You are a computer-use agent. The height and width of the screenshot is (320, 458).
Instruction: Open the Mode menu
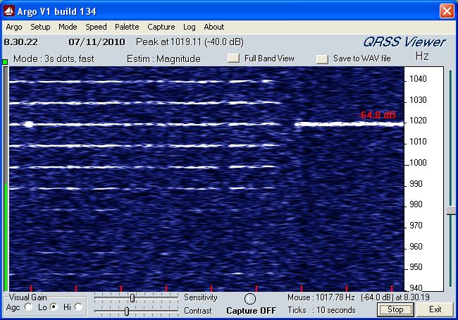[68, 27]
